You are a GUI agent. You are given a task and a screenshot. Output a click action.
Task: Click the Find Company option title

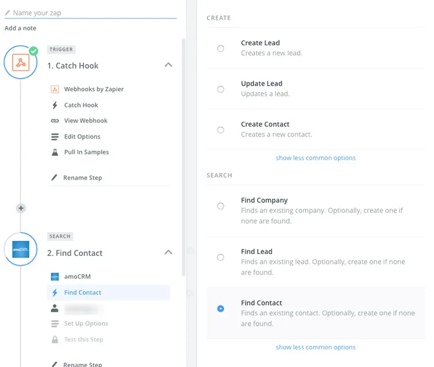click(x=264, y=201)
